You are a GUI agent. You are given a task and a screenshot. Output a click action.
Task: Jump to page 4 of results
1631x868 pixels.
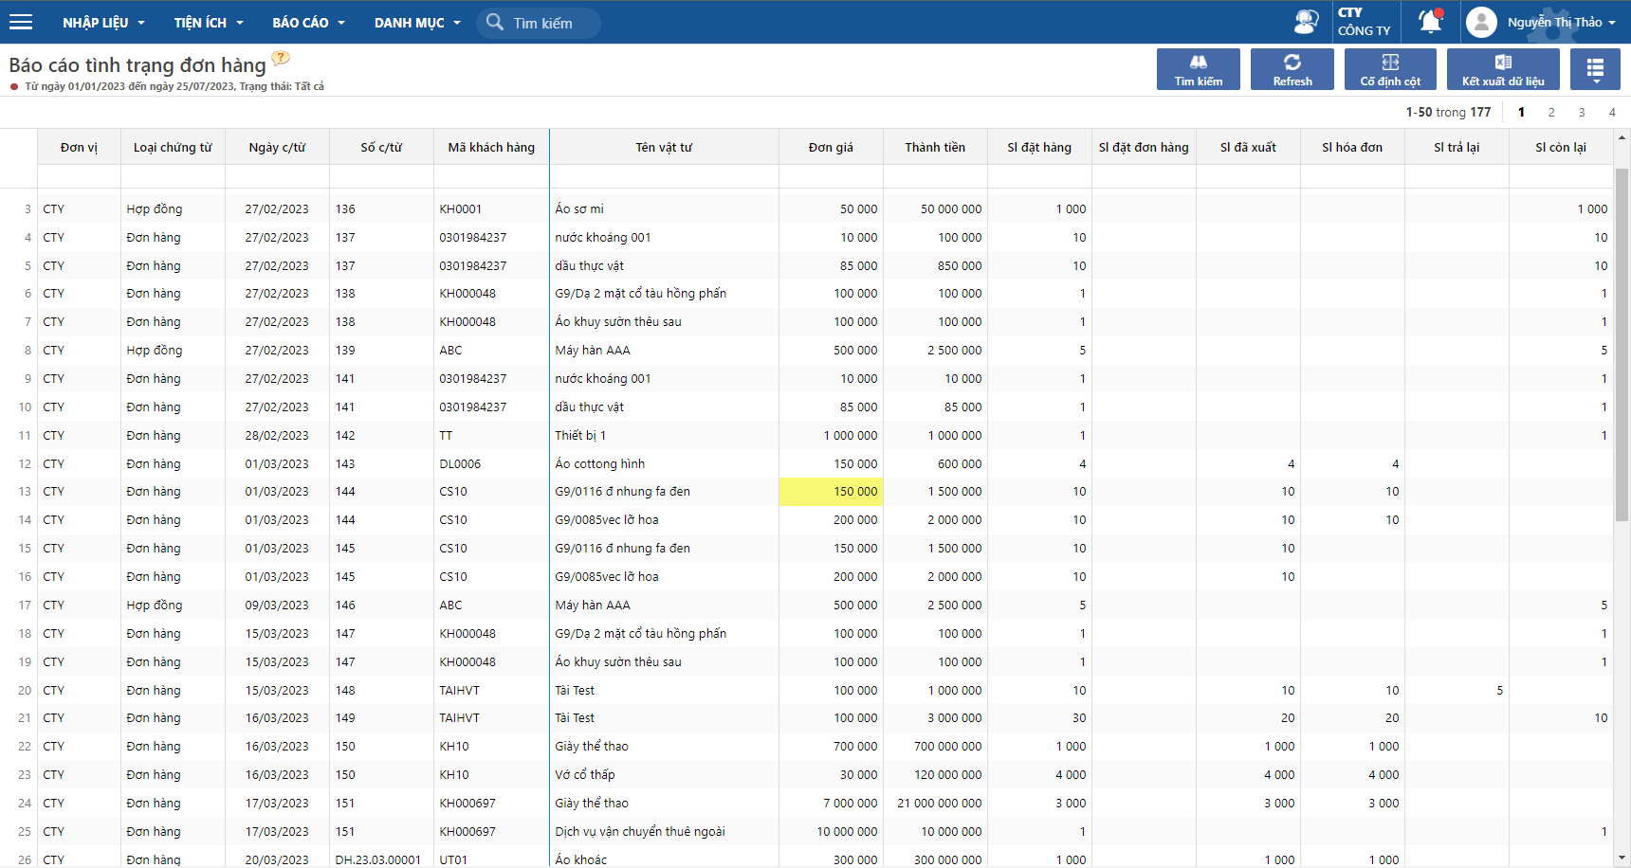tap(1612, 112)
